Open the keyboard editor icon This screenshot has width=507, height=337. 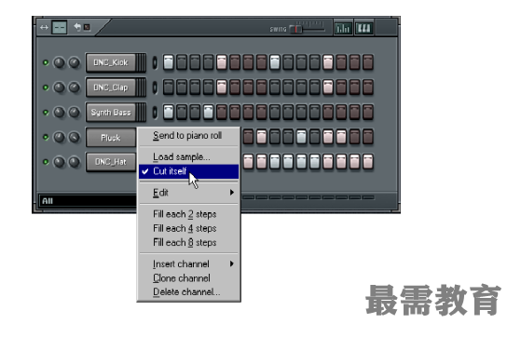[x=364, y=29]
